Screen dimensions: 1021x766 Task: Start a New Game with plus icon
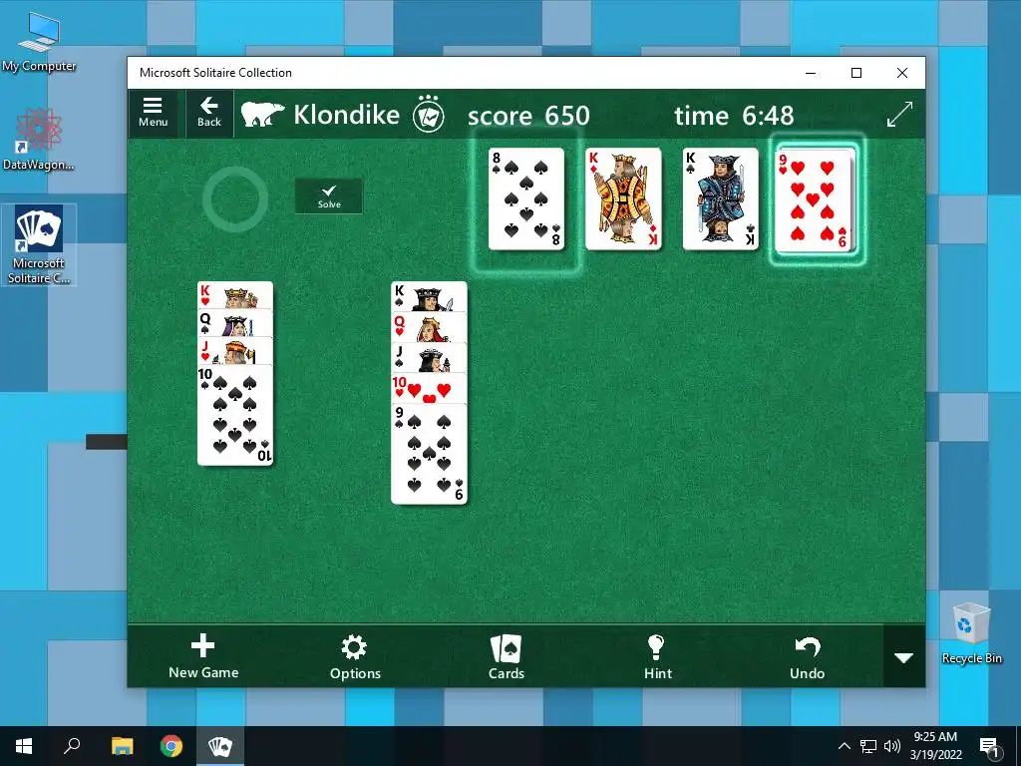(x=203, y=656)
